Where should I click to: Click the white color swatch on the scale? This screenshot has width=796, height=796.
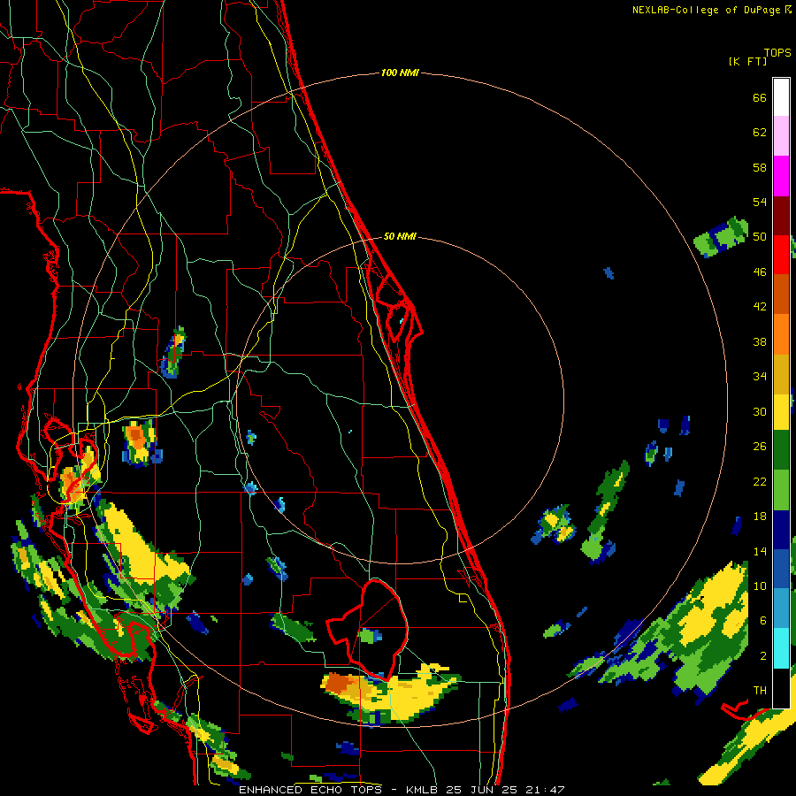(x=781, y=97)
